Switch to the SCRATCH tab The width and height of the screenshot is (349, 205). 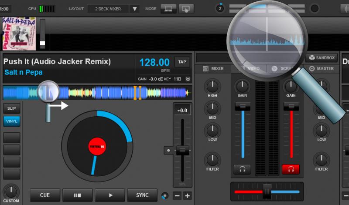(284, 69)
